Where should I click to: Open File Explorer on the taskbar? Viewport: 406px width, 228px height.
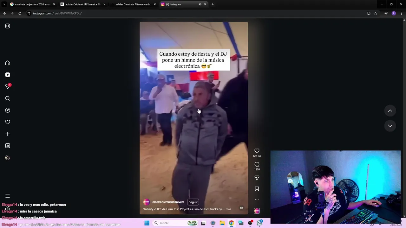(x=222, y=223)
